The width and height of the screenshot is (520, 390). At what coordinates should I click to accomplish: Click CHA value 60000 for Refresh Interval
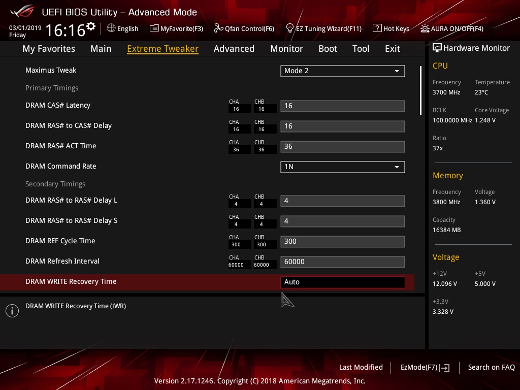236,265
